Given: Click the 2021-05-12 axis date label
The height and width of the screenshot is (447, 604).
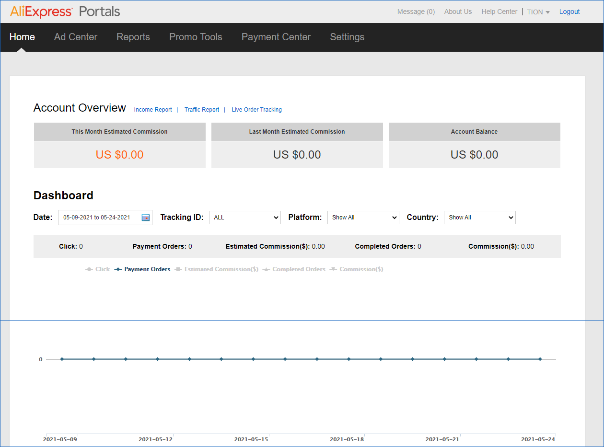Looking at the screenshot, I should point(156,439).
